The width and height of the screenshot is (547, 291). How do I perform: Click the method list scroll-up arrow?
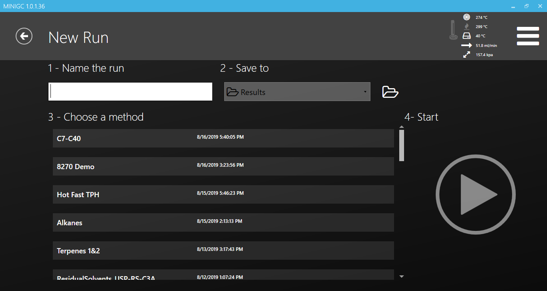pyautogui.click(x=402, y=127)
